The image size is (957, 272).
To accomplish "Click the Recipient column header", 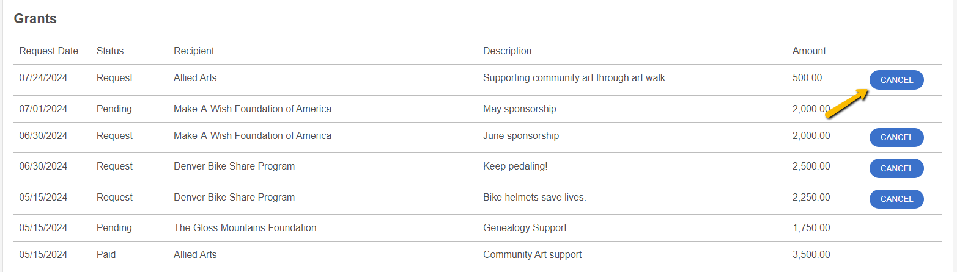I will pyautogui.click(x=194, y=51).
